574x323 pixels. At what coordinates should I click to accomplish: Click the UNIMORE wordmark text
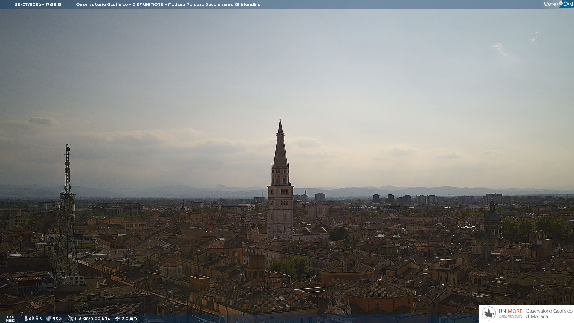511,311
